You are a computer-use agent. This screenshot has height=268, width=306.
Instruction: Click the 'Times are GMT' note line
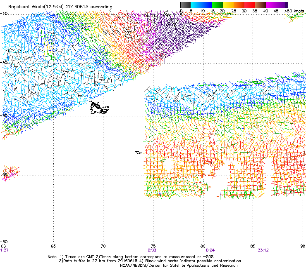(131, 257)
